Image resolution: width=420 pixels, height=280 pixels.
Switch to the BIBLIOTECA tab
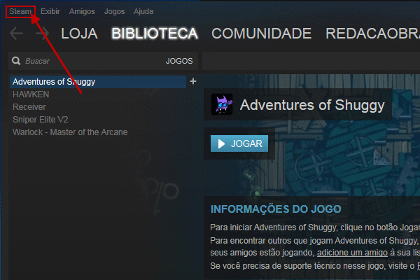click(155, 34)
